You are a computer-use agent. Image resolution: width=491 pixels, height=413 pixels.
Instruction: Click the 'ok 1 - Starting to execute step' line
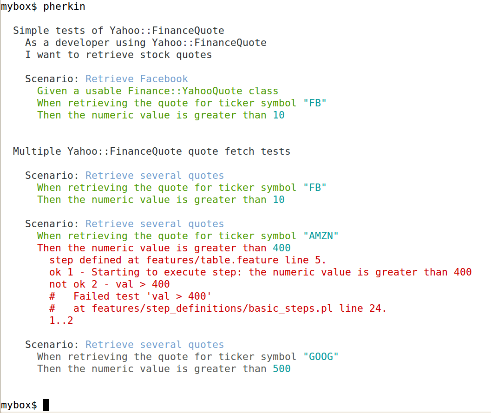click(x=261, y=272)
